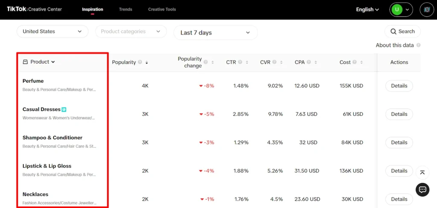Expand the English language selector
Viewport: 437px width, 208px height.
click(367, 9)
